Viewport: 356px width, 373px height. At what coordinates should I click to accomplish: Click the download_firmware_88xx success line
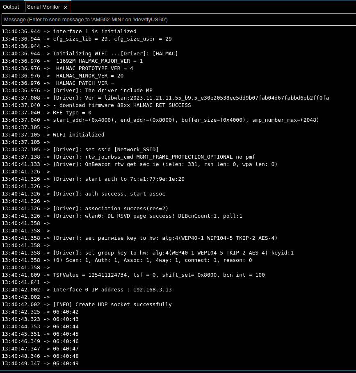(122, 105)
